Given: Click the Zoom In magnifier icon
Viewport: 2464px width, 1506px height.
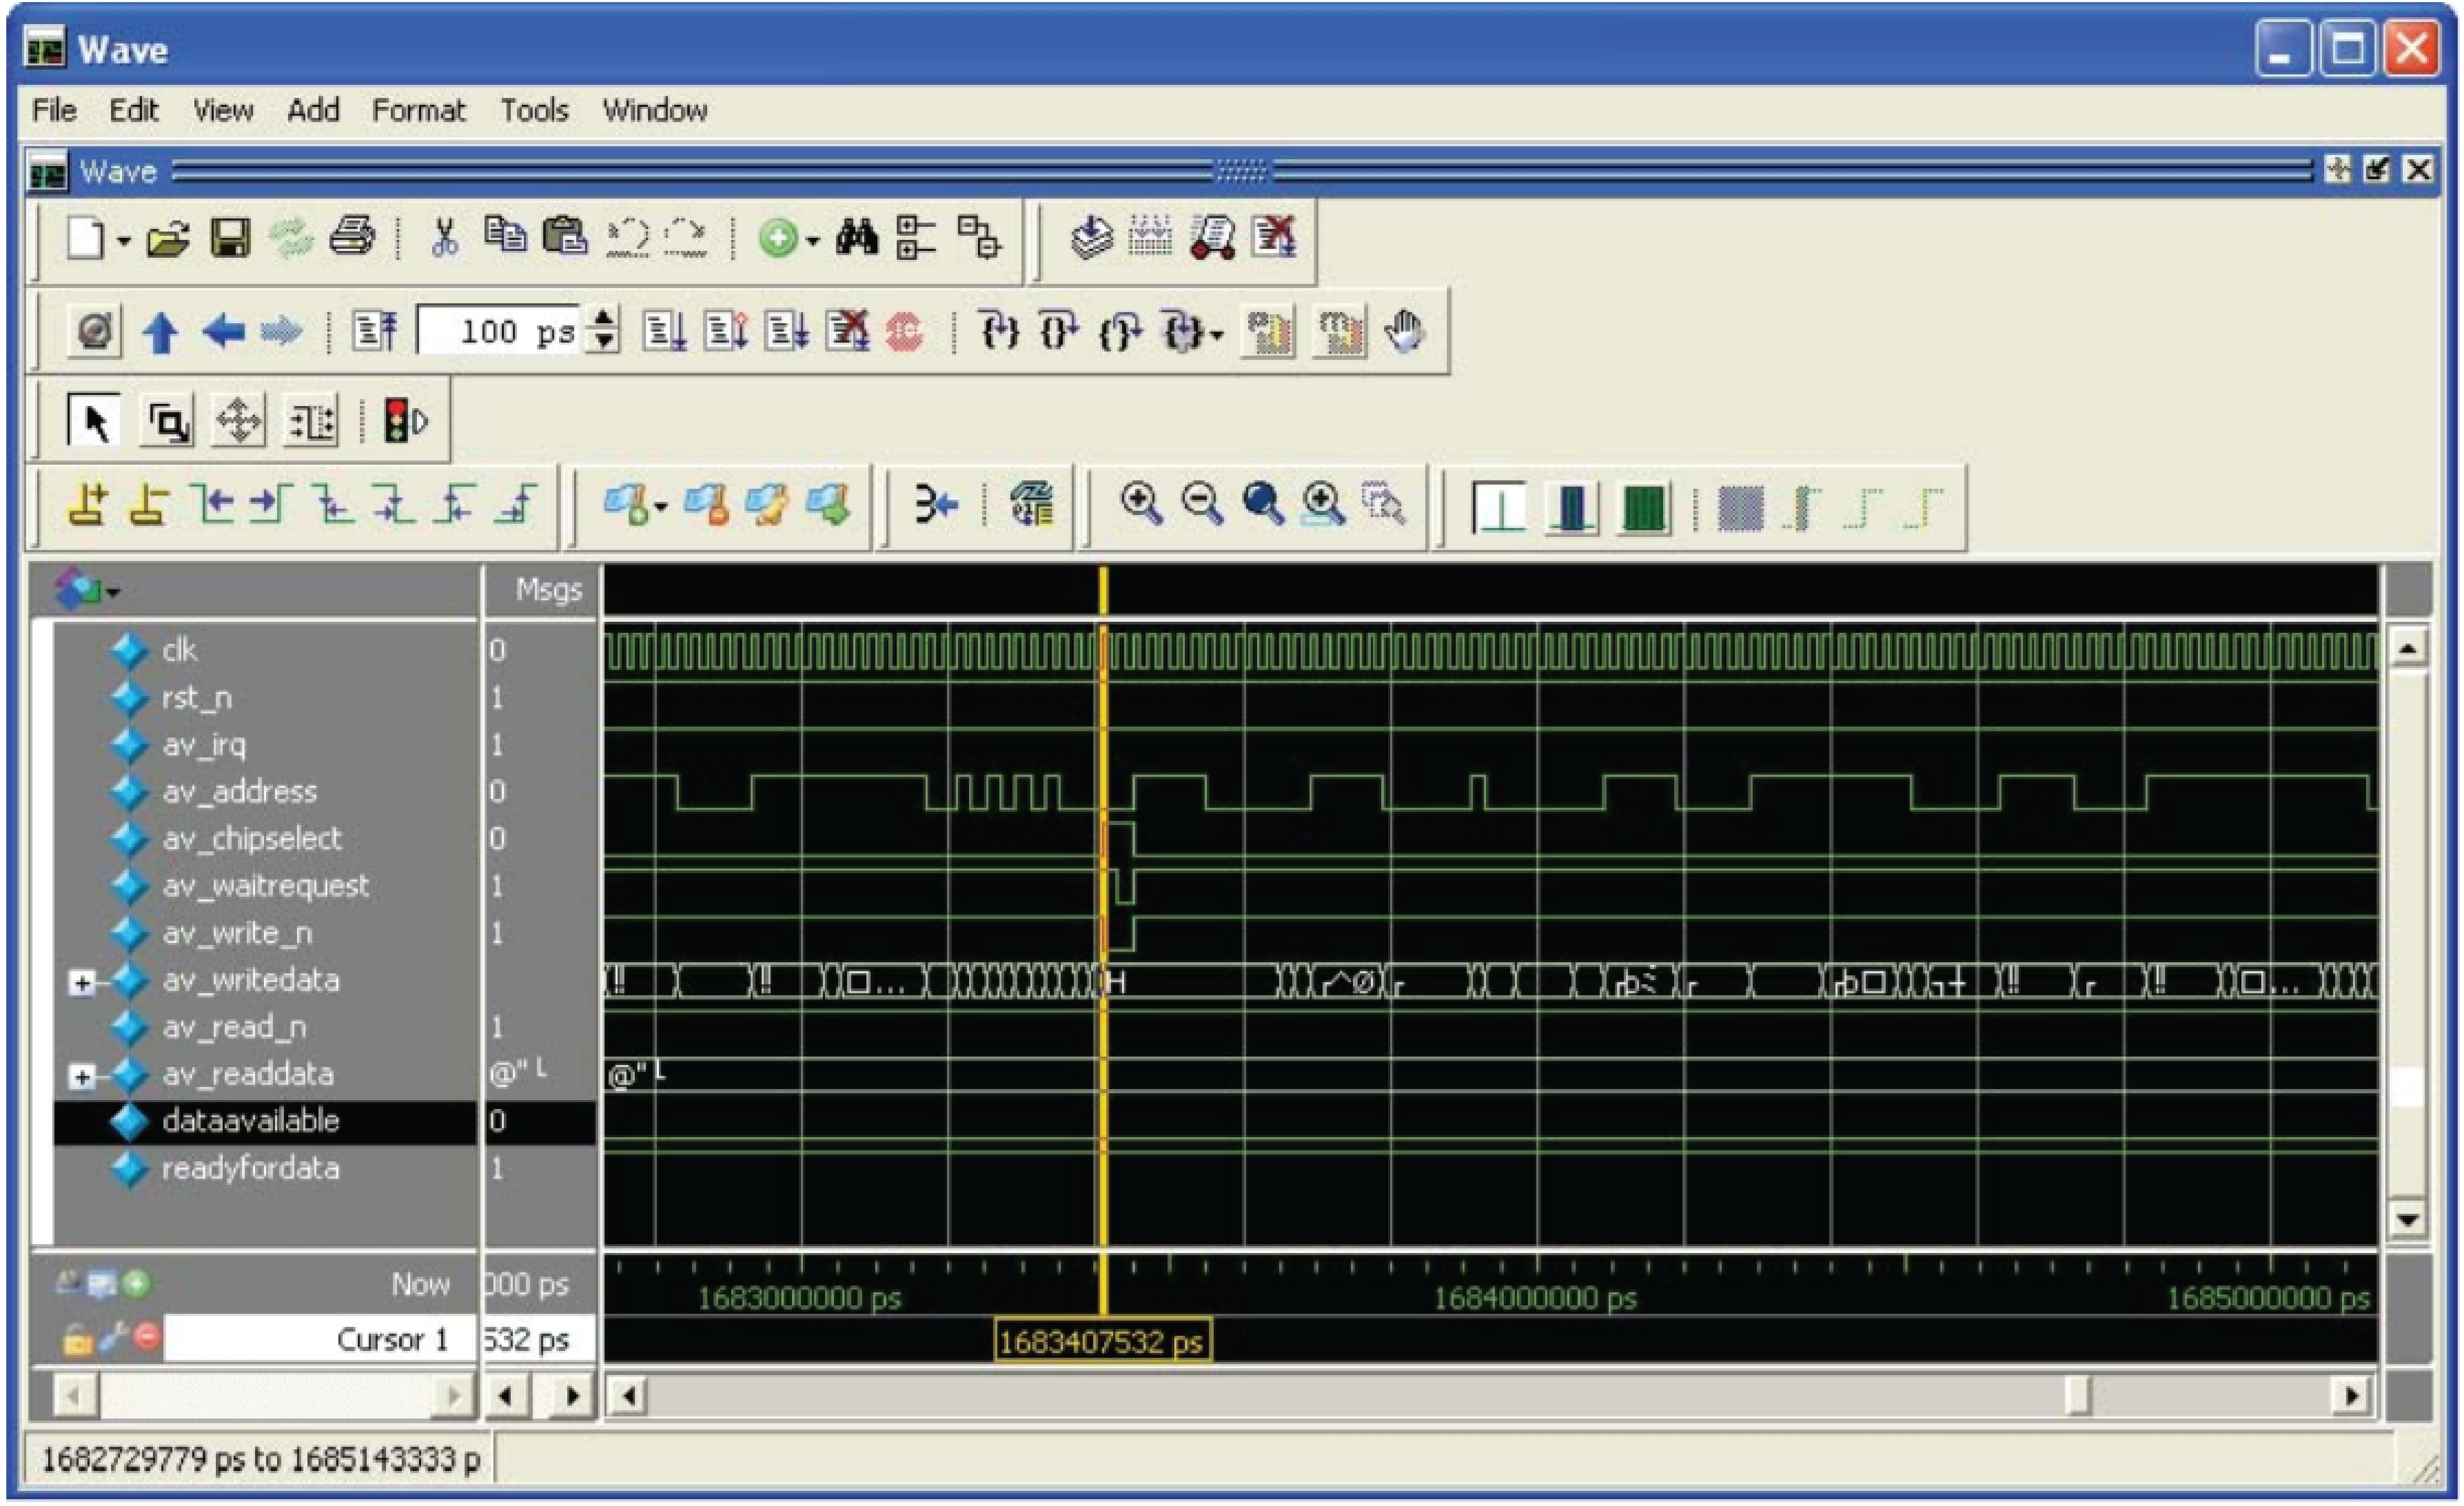Looking at the screenshot, I should pyautogui.click(x=1141, y=503).
